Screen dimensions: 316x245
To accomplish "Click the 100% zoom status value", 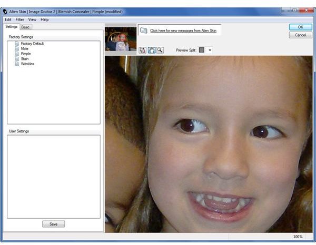I will click(298, 237).
